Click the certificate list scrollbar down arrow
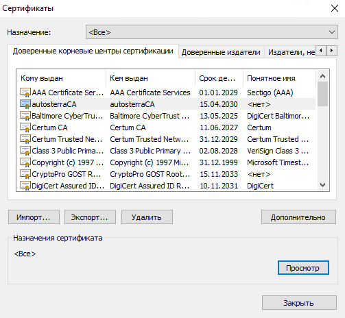The image size is (345, 318). [x=322, y=184]
